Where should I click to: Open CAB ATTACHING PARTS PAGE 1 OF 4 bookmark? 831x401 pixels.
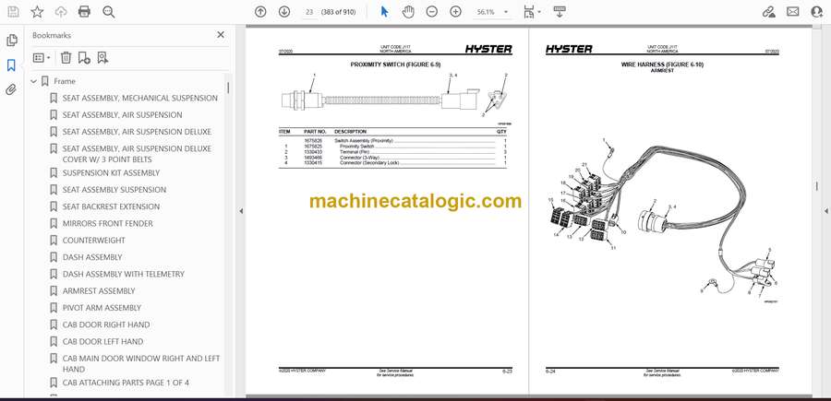(126, 383)
